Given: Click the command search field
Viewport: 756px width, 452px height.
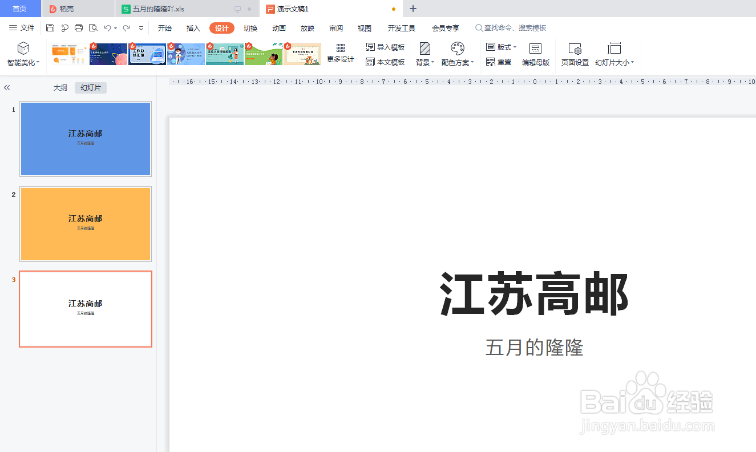Looking at the screenshot, I should pos(511,28).
